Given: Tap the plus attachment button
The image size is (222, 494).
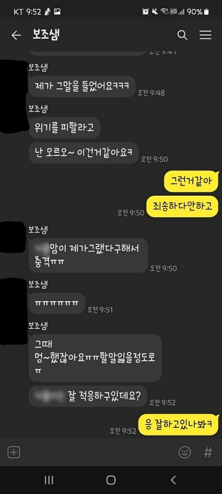Looking at the screenshot, I should coord(13,453).
